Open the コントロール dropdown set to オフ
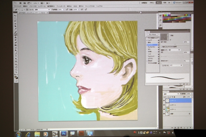 coord(176,65)
